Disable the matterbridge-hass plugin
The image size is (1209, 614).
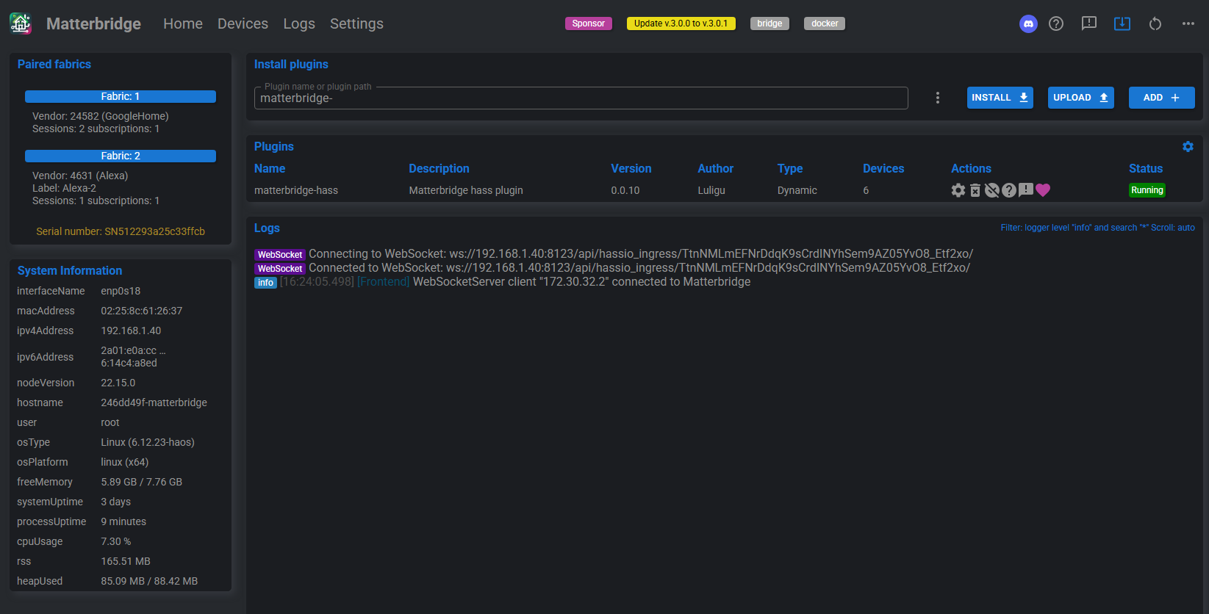tap(992, 190)
